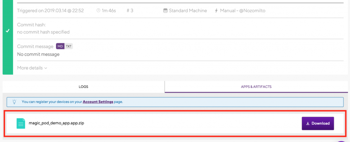Click the clock icon beside 1m 46s
350x142 pixels.
[98, 11]
